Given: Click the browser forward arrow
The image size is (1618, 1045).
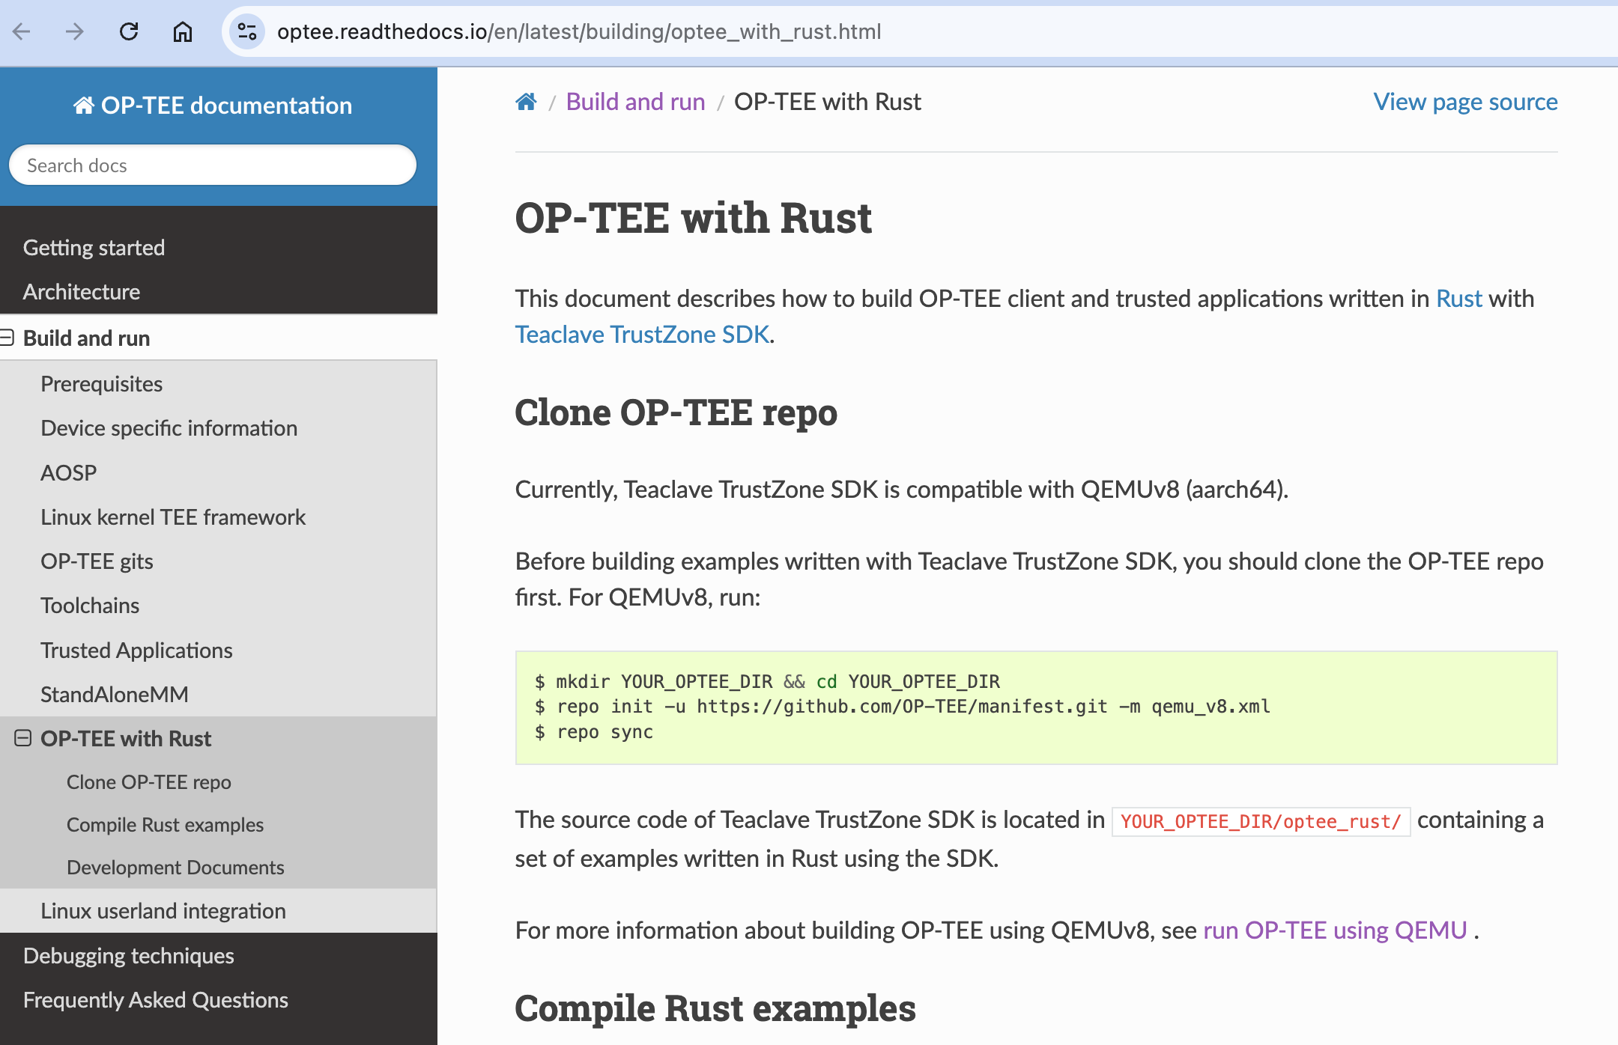Looking at the screenshot, I should (75, 31).
